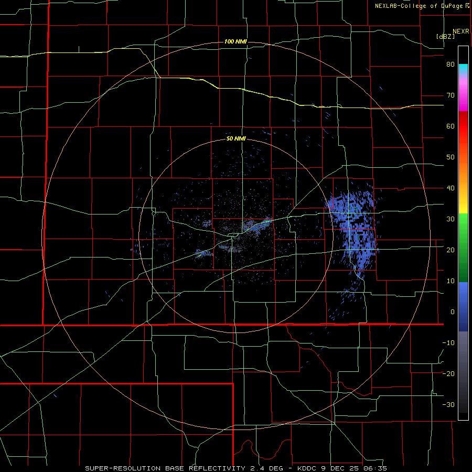Image resolution: width=472 pixels, height=472 pixels.
Task: Click the cyan top segment of color bar
Action: tap(463, 70)
